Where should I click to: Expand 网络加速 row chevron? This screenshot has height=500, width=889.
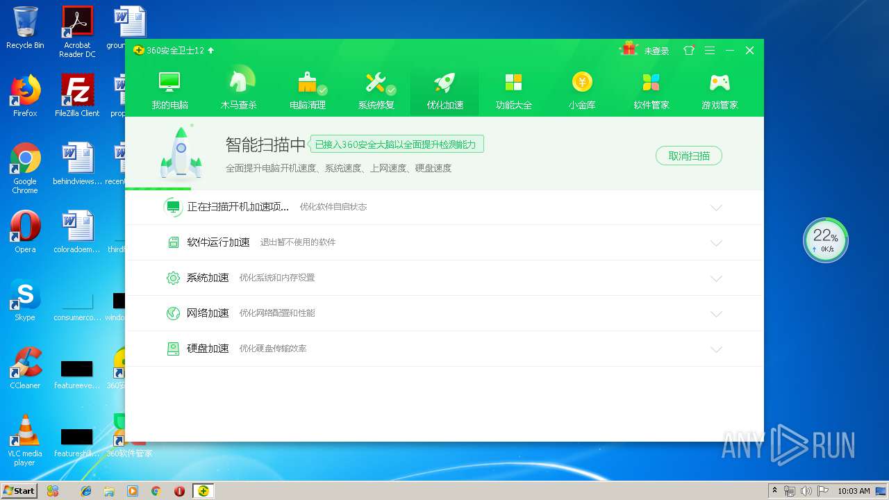(716, 314)
